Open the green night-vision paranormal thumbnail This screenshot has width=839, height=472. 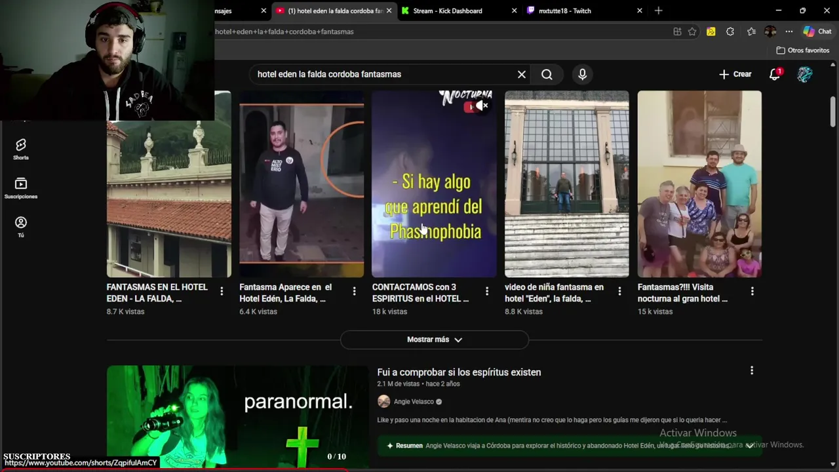(x=237, y=417)
